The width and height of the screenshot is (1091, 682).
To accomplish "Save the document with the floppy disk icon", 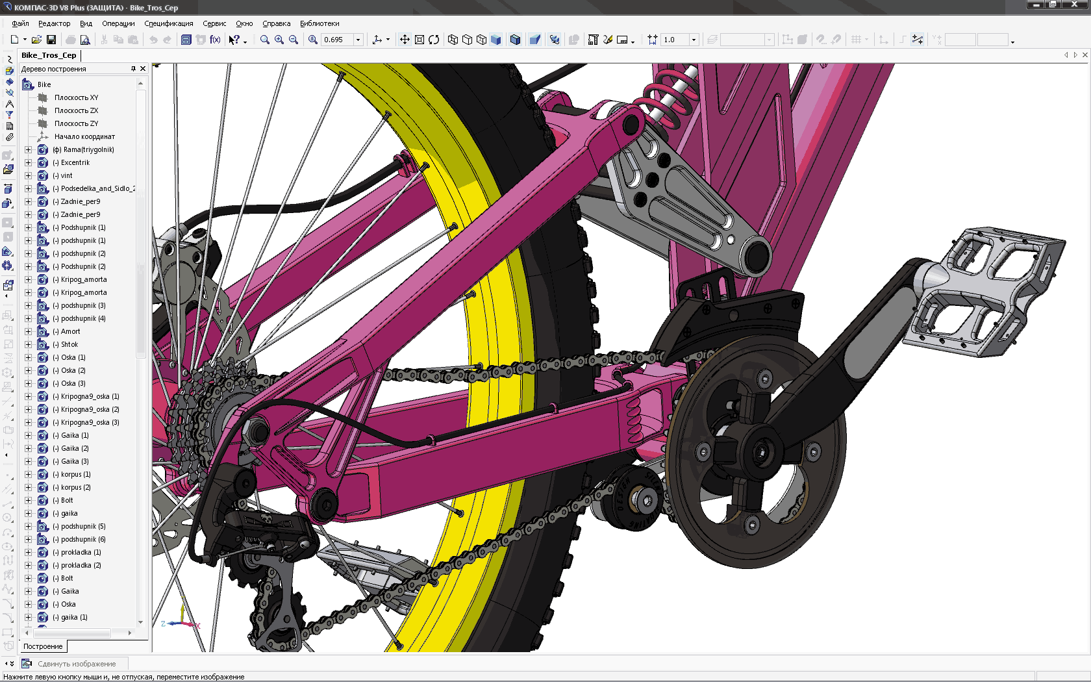I will (51, 40).
